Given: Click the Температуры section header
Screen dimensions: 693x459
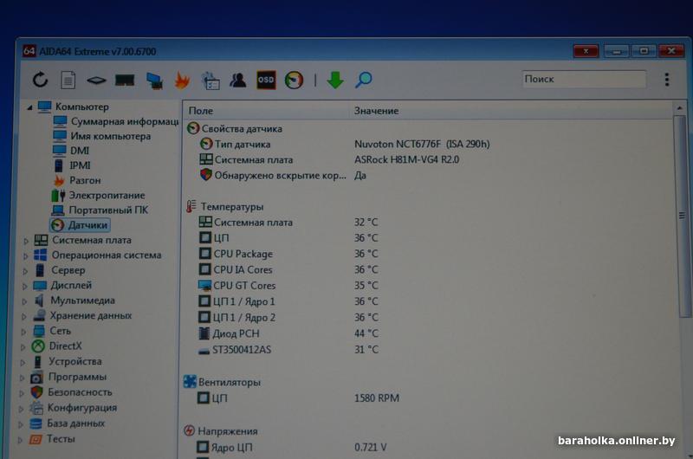Looking at the screenshot, I should (x=225, y=206).
